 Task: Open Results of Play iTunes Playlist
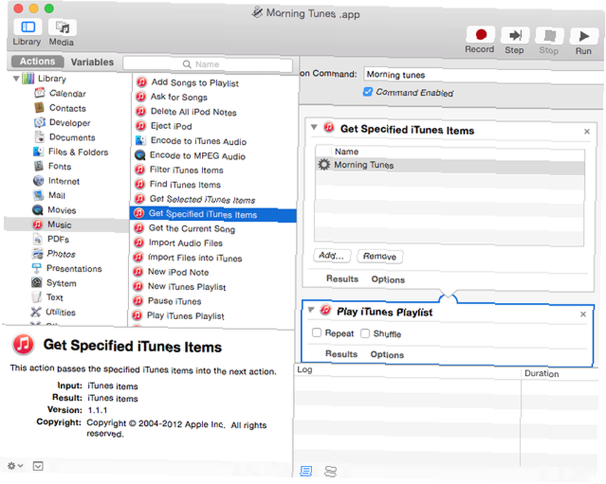(x=341, y=354)
